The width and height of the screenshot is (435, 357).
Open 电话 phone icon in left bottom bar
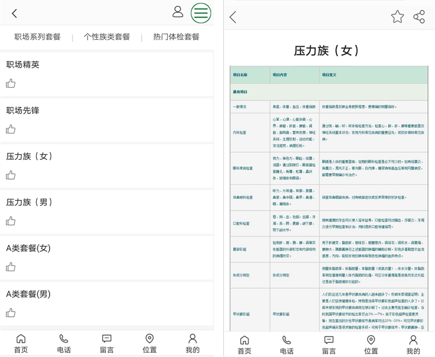[64, 343]
